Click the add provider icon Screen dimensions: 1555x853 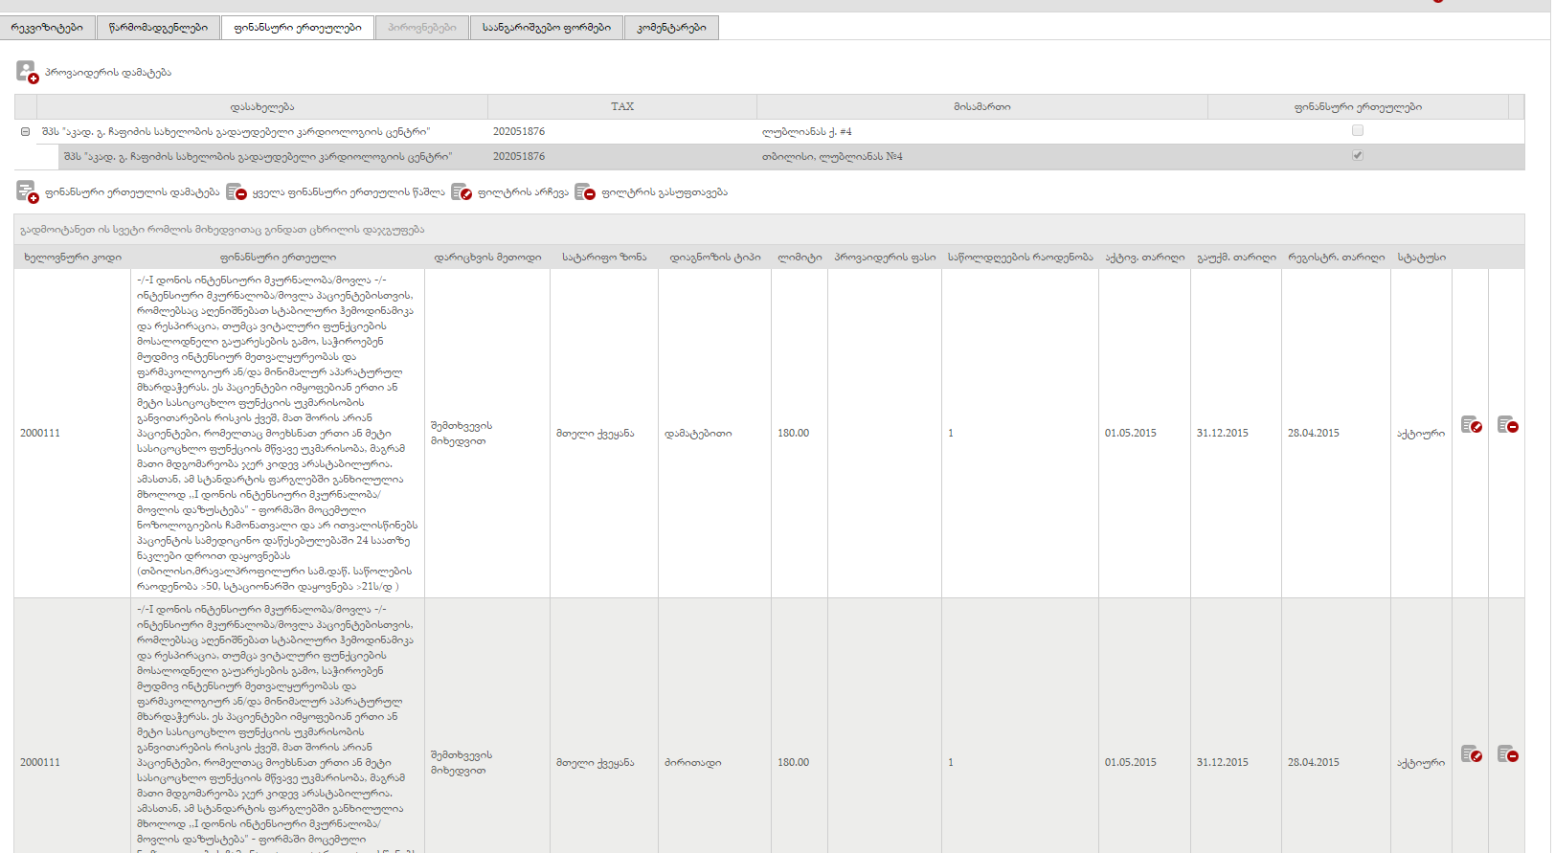[27, 72]
